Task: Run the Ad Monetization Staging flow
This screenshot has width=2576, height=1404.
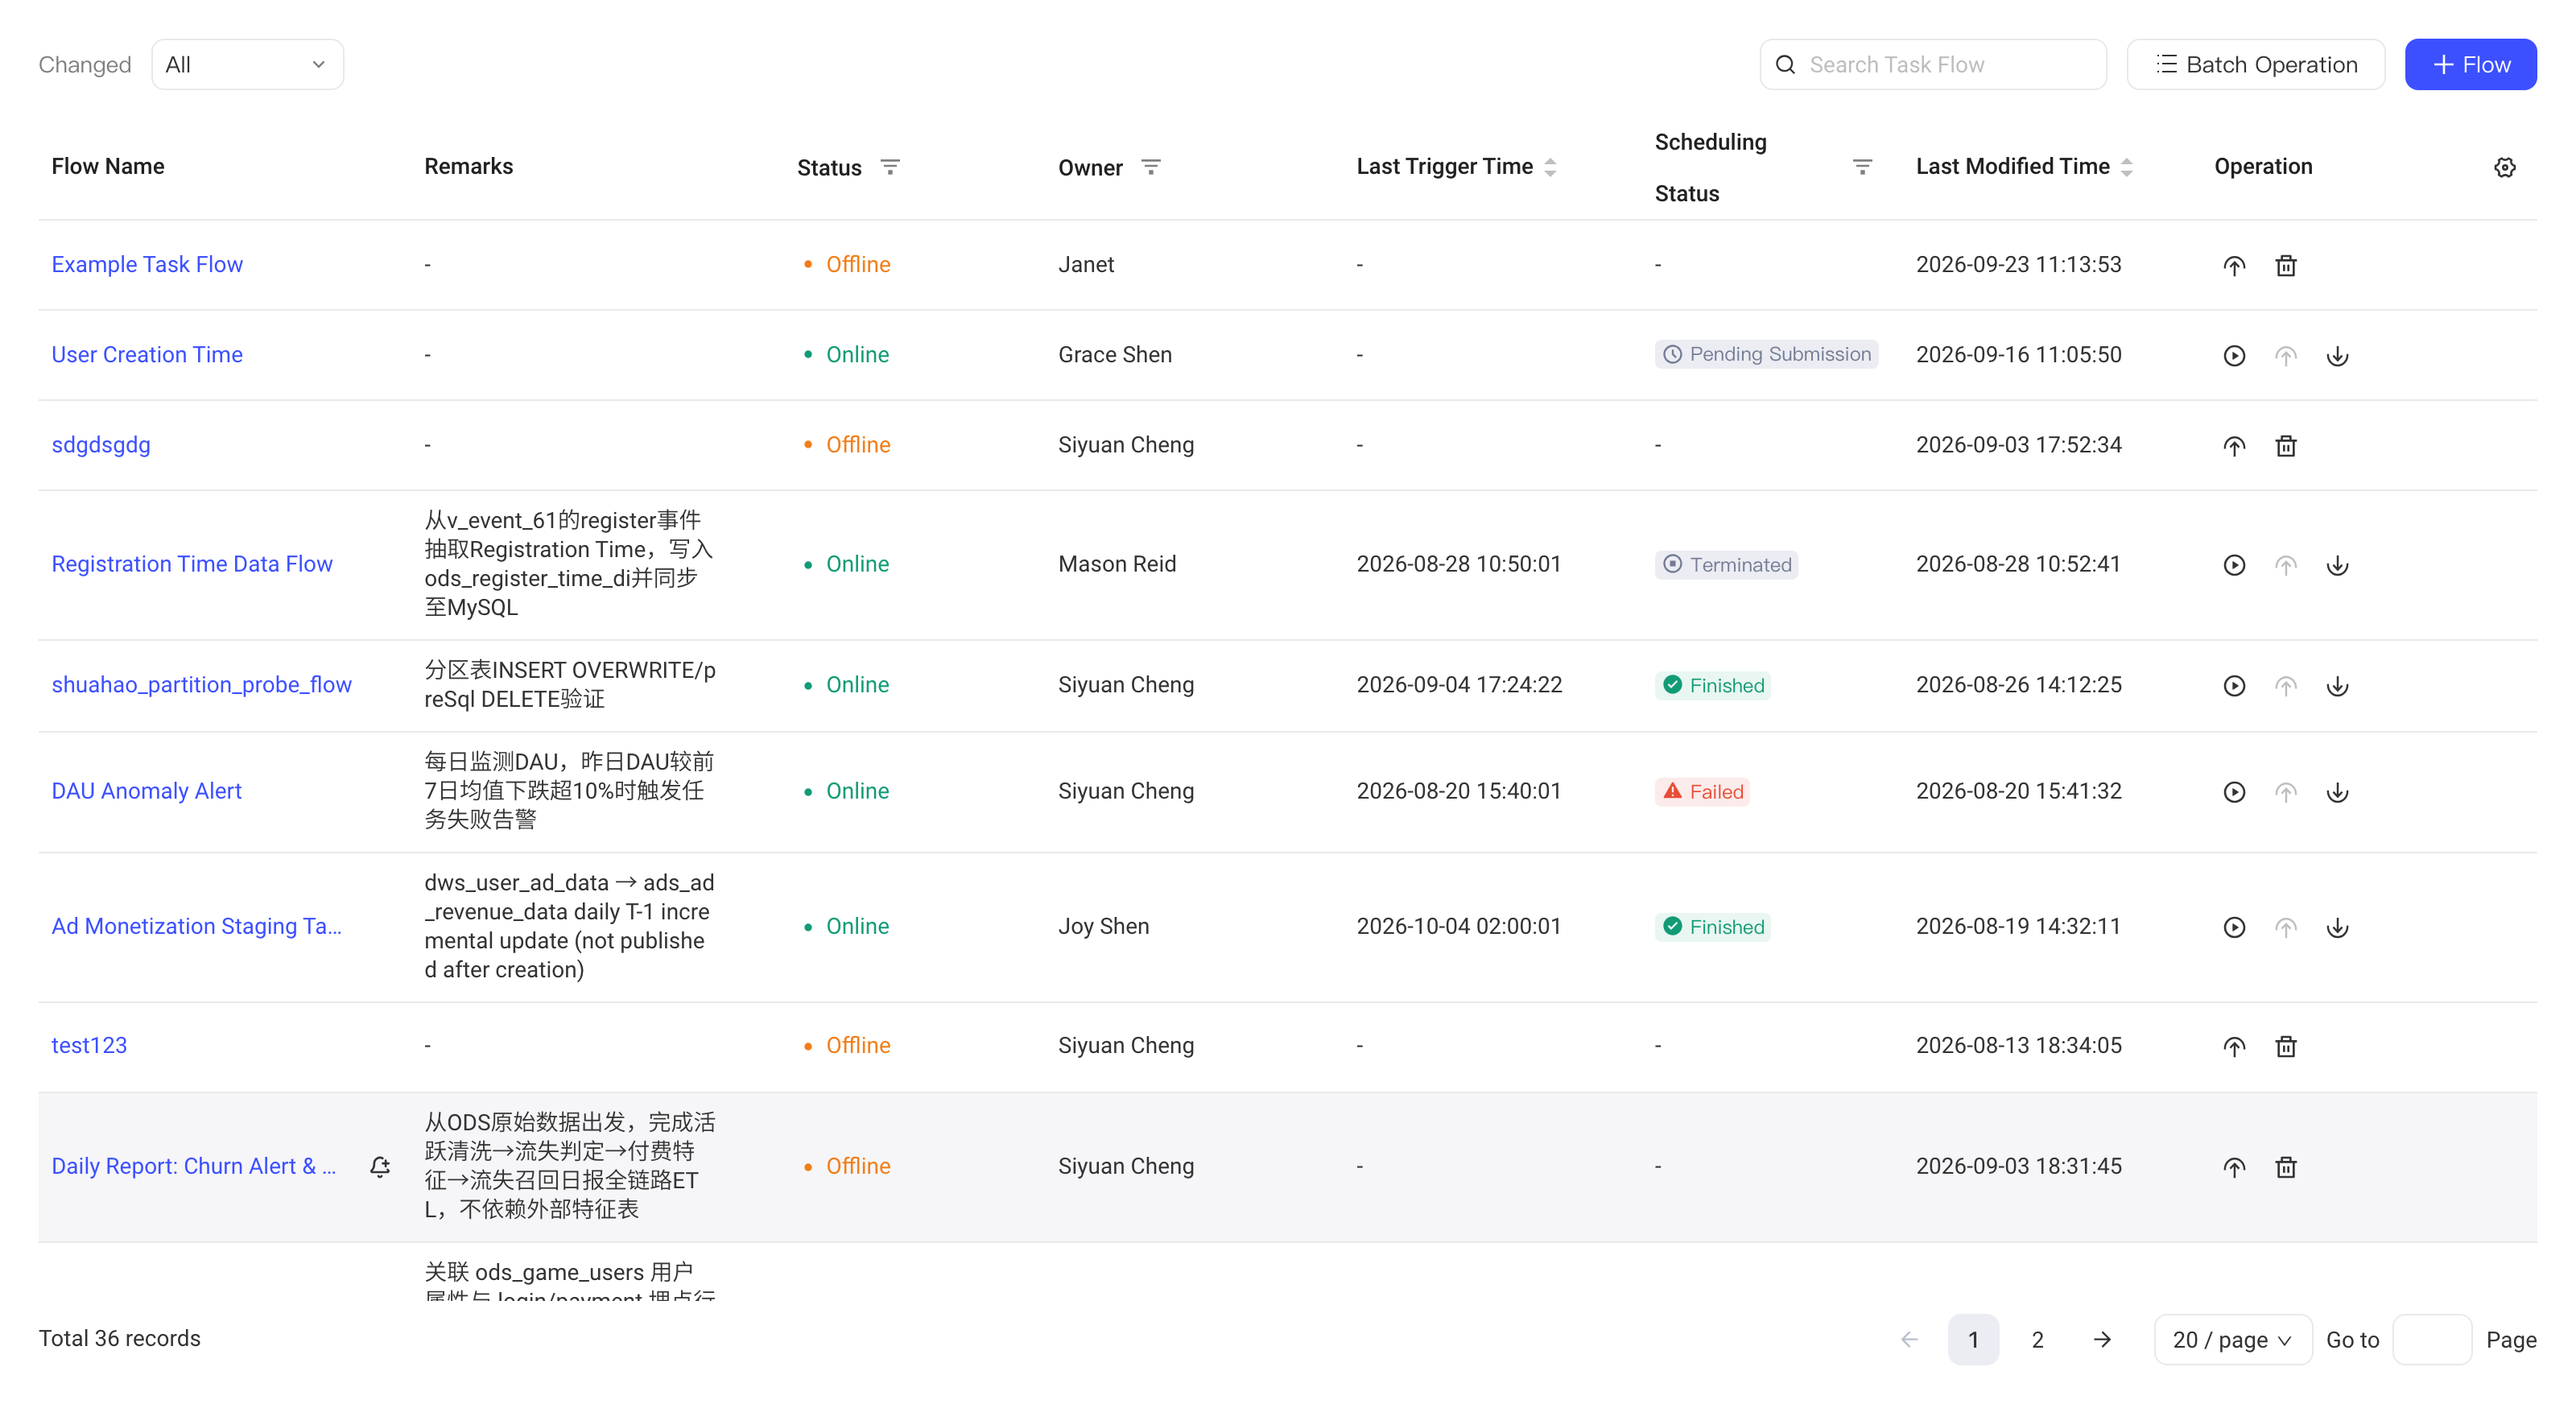Action: click(2234, 927)
